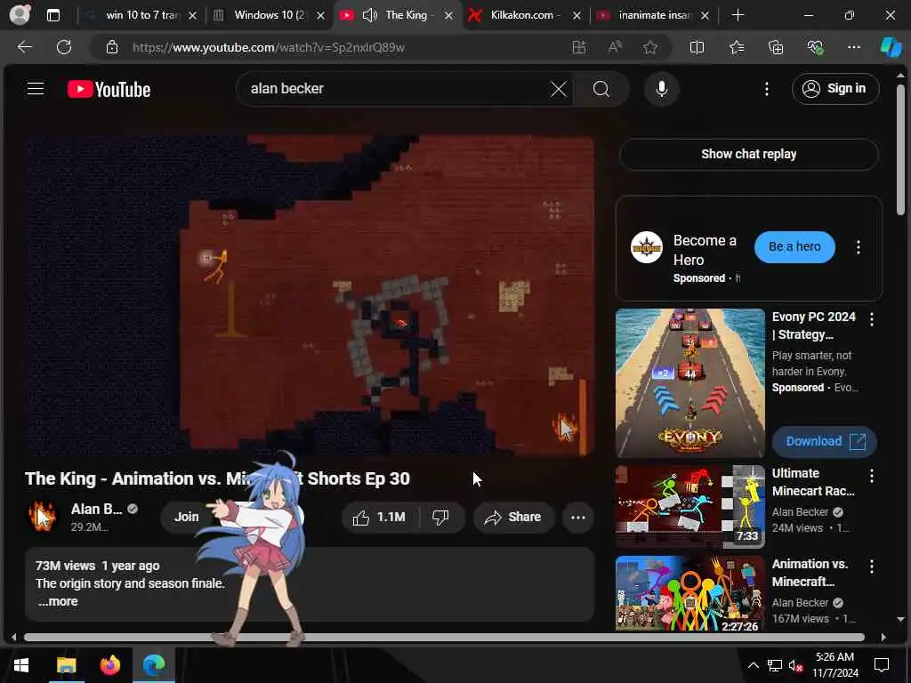Click the Share button
This screenshot has height=683, width=911.
coord(513,517)
